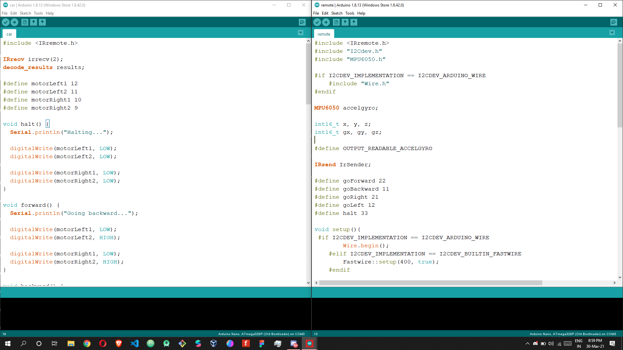Open the Serial Monitor in the car window
Screen dimensions: 623x350
click(302, 22)
